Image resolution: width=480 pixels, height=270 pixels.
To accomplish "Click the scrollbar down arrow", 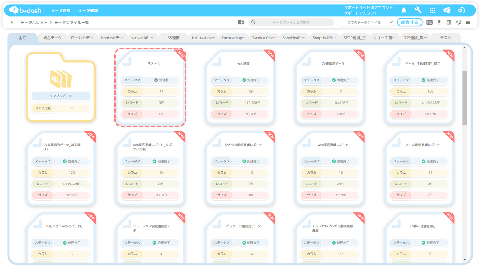I will [465, 259].
